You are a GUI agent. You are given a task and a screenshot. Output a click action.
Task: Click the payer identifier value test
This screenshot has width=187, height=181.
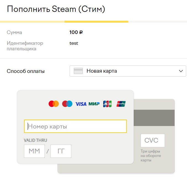(74, 43)
